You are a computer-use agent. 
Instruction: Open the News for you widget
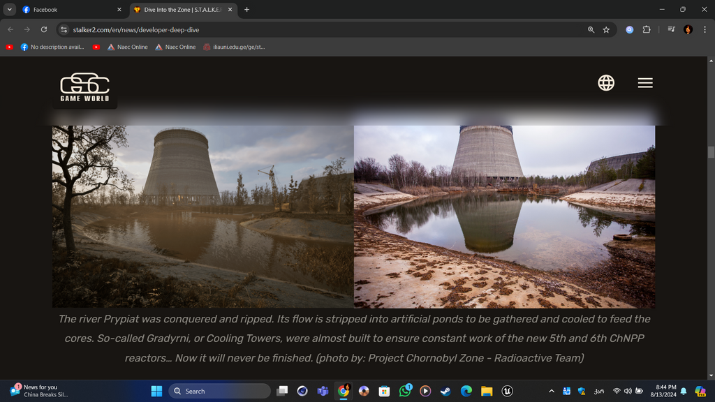[x=40, y=391]
